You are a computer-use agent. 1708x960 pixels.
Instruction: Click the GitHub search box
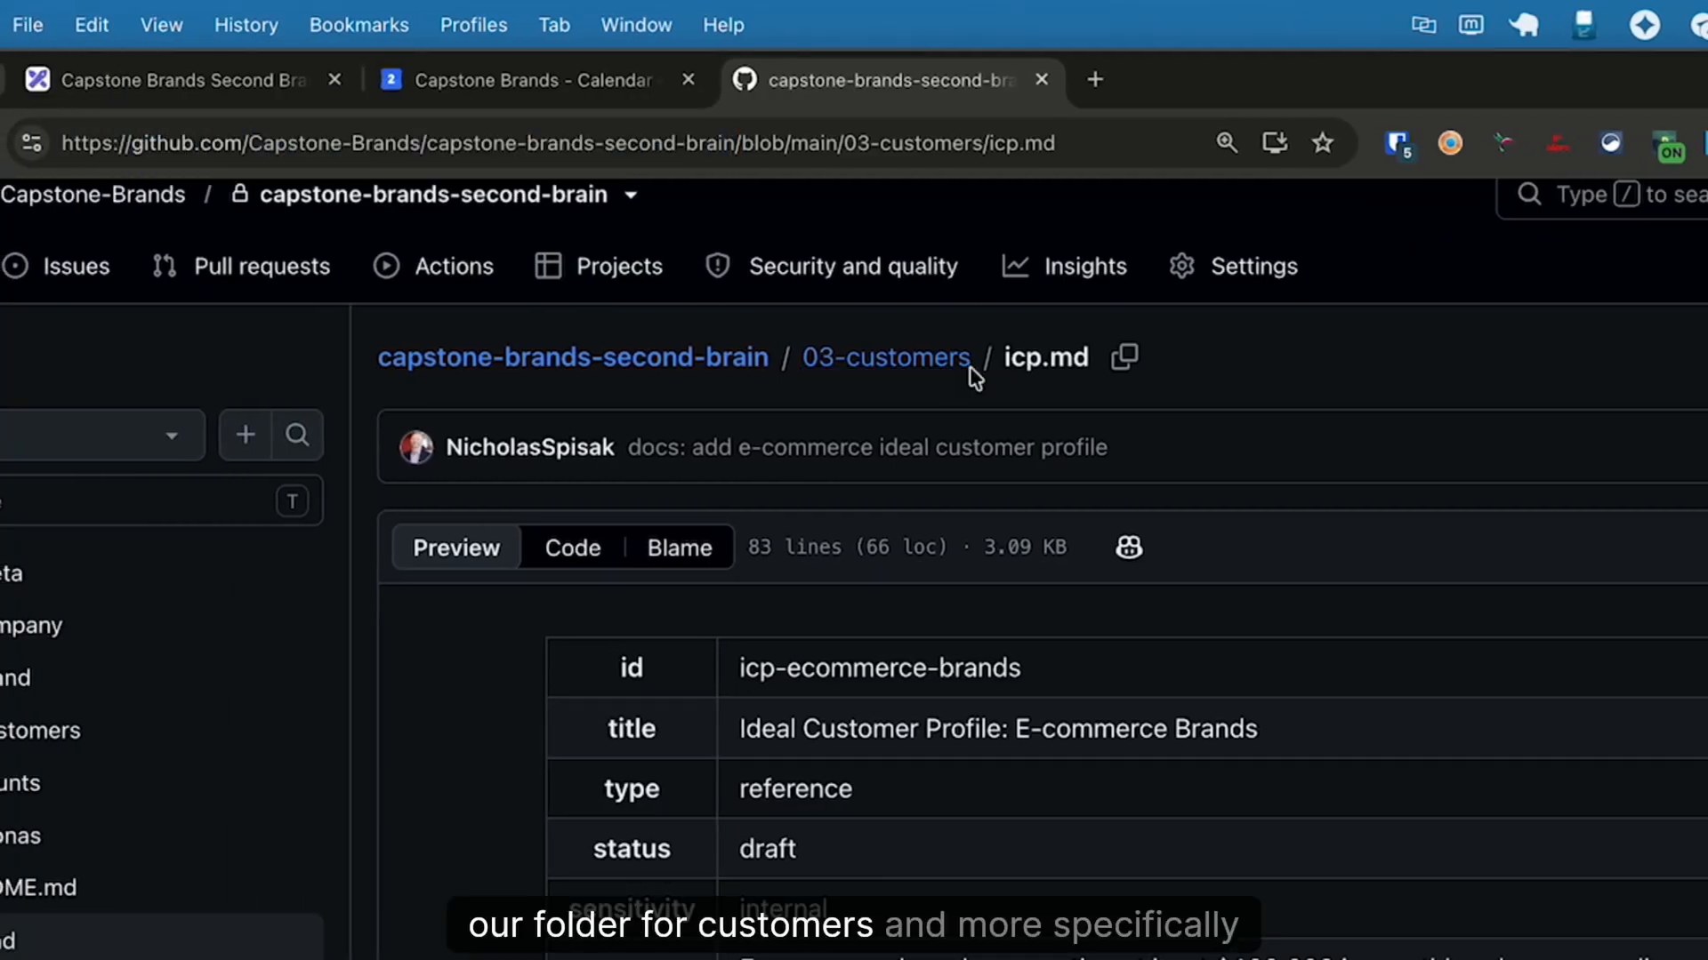click(1603, 195)
